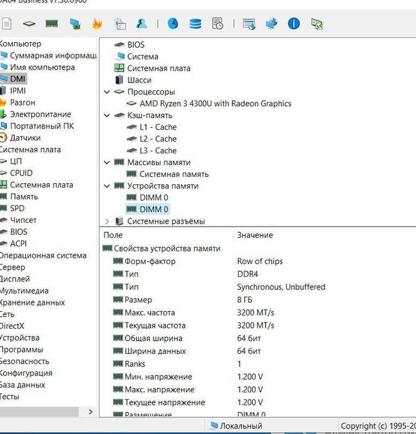Collapse the Массивы памяти node
The width and height of the screenshot is (416, 434).
(107, 162)
